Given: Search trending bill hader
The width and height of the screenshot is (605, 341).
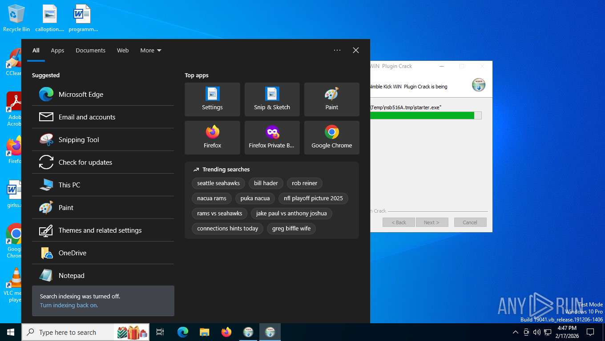Looking at the screenshot, I should click(x=266, y=183).
